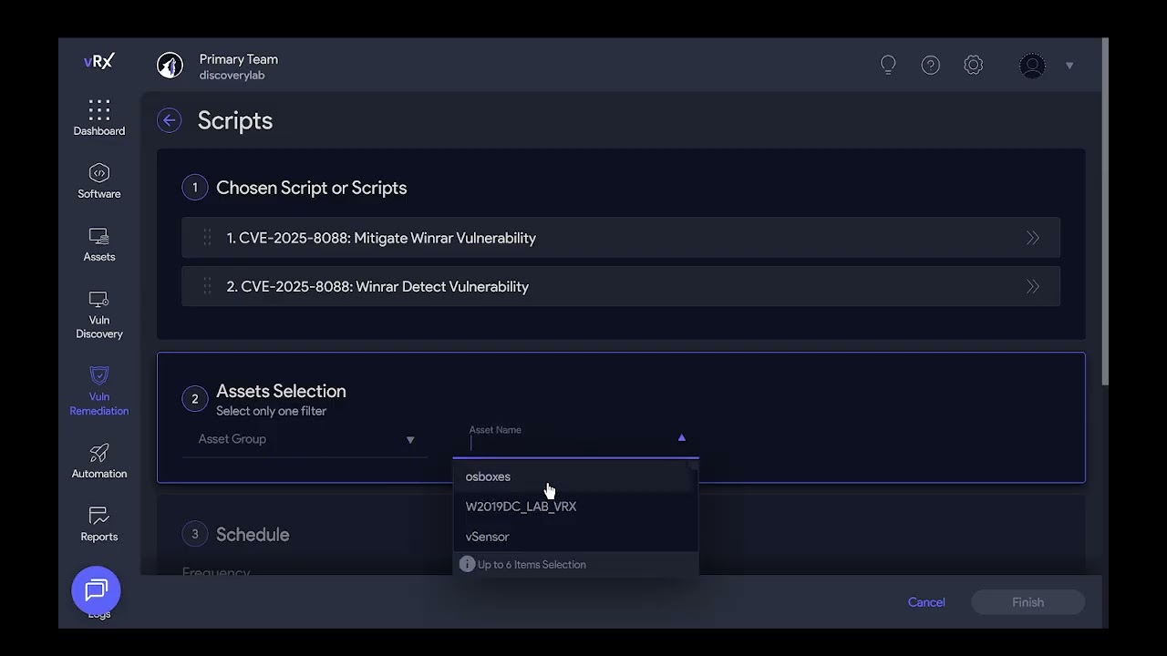1167x656 pixels.
Task: Click the Primary Team wolf avatar
Action: pos(170,66)
